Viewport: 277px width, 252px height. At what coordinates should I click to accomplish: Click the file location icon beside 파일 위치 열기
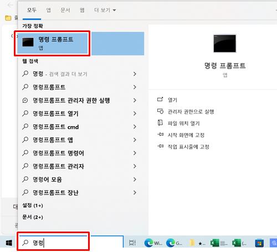pyautogui.click(x=160, y=123)
